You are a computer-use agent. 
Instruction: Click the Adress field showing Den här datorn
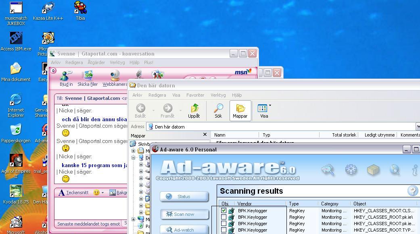tap(281, 127)
